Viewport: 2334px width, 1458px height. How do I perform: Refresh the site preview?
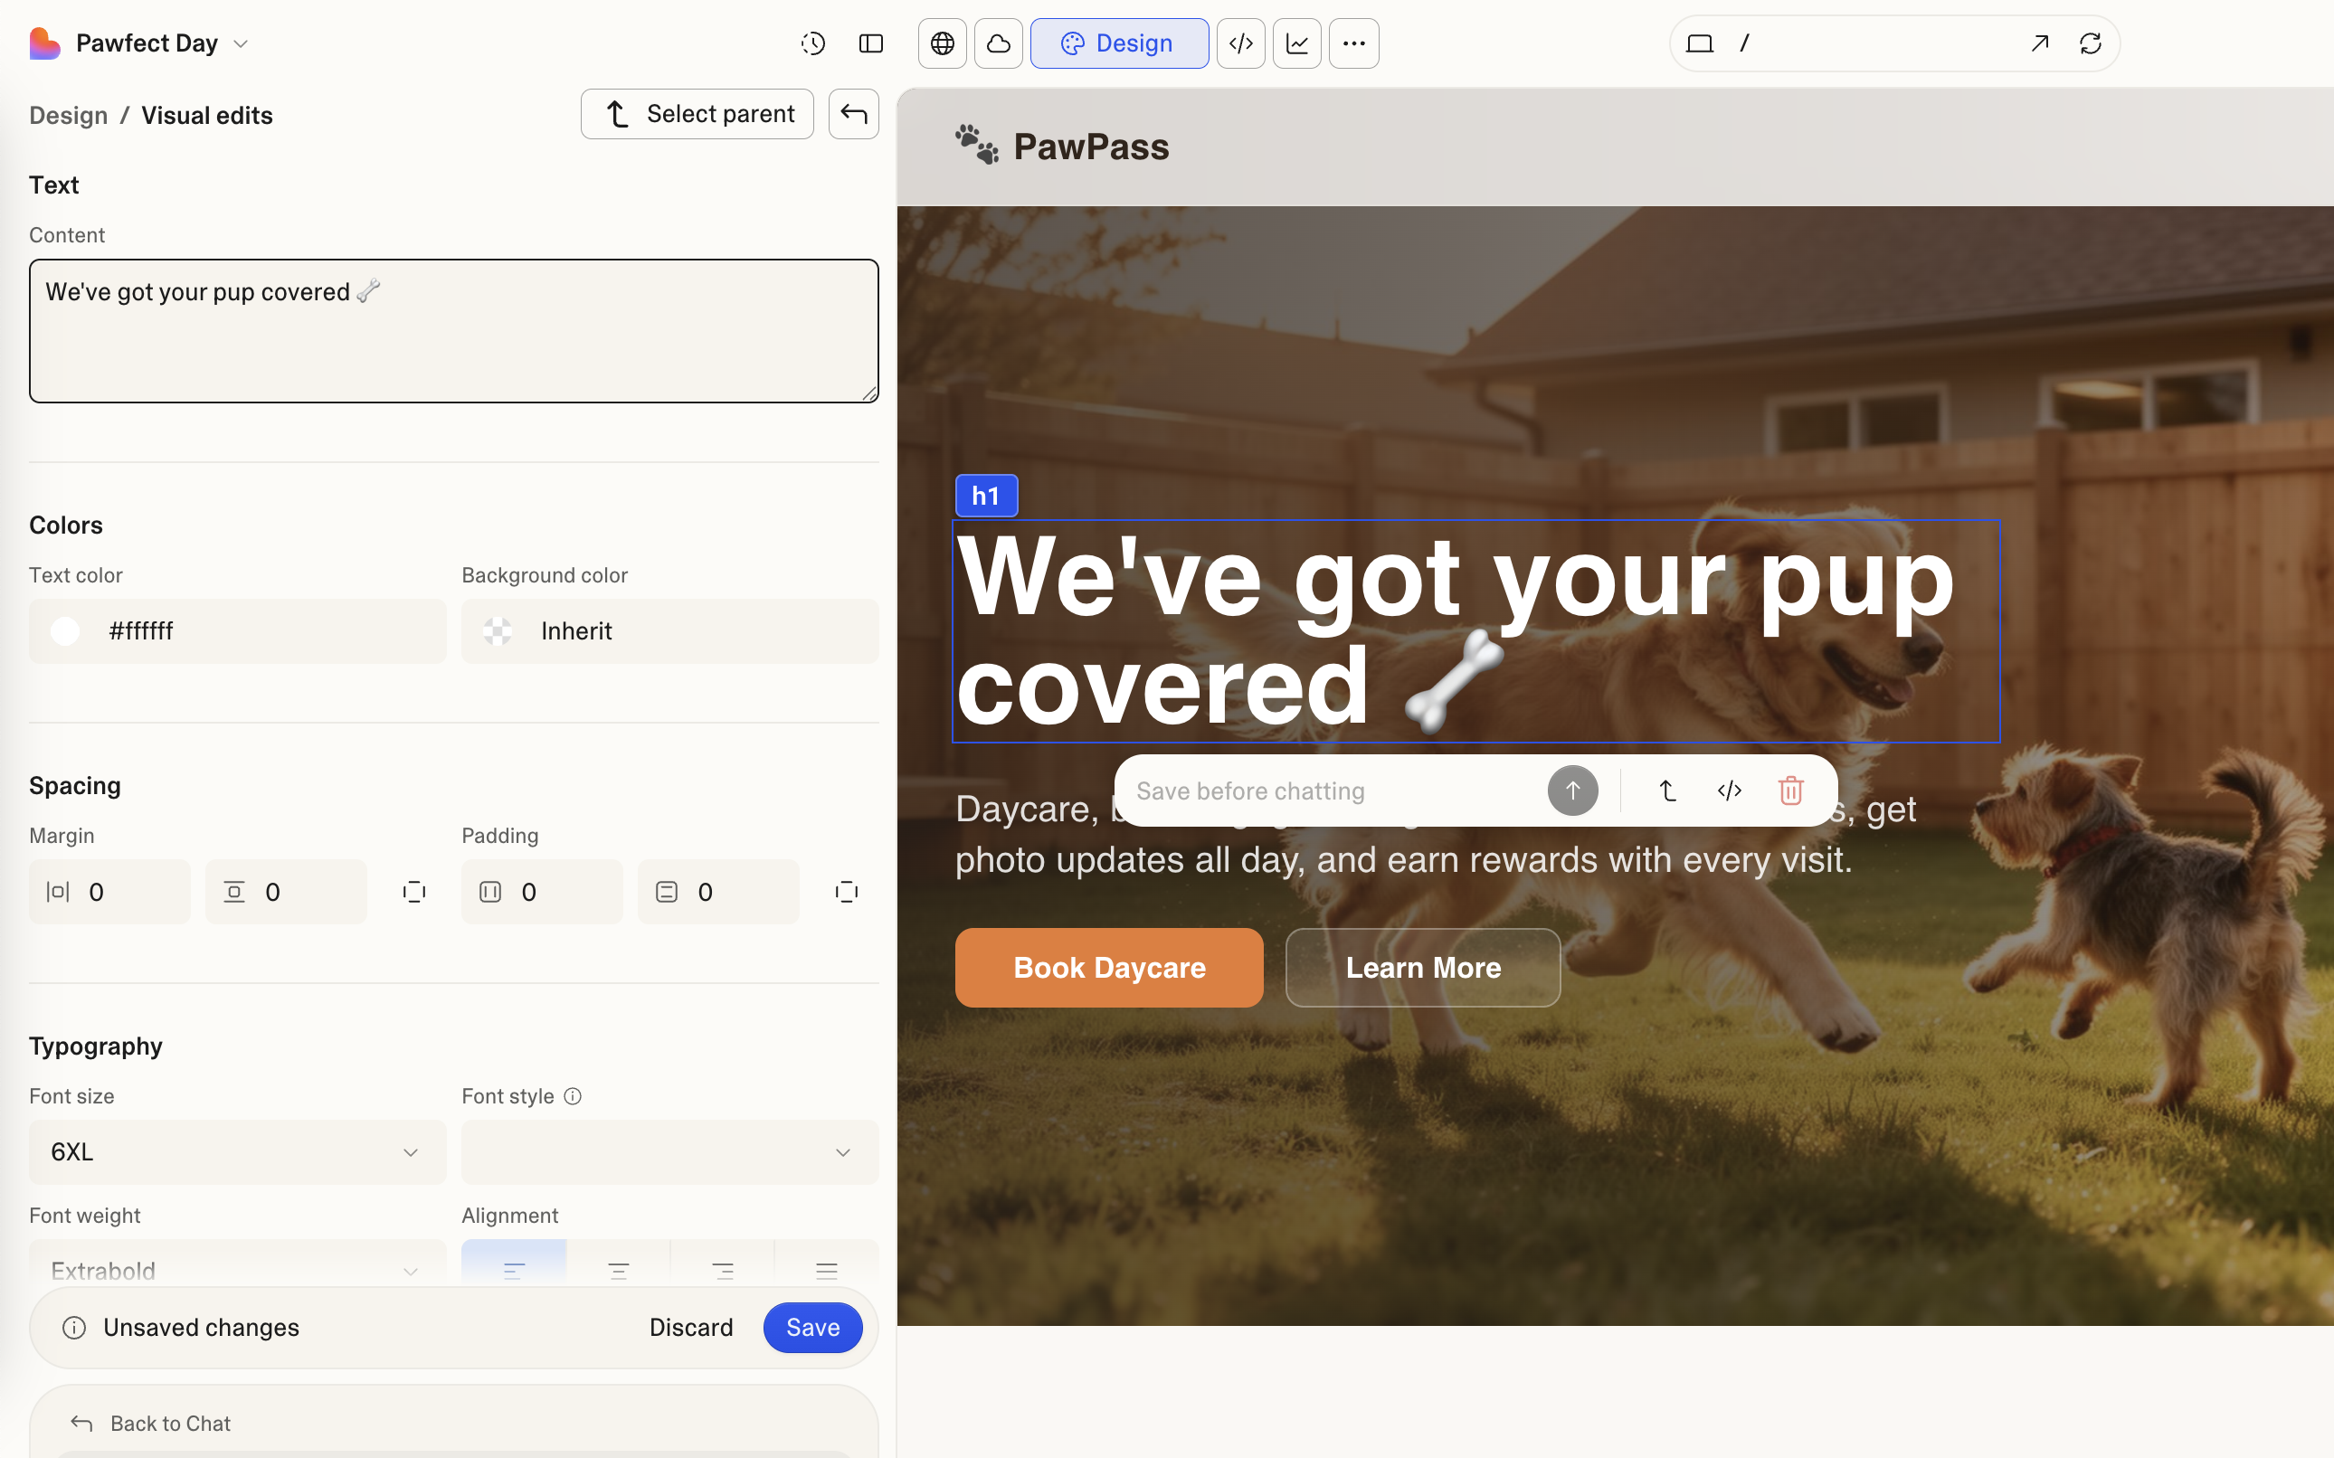[x=2091, y=43]
